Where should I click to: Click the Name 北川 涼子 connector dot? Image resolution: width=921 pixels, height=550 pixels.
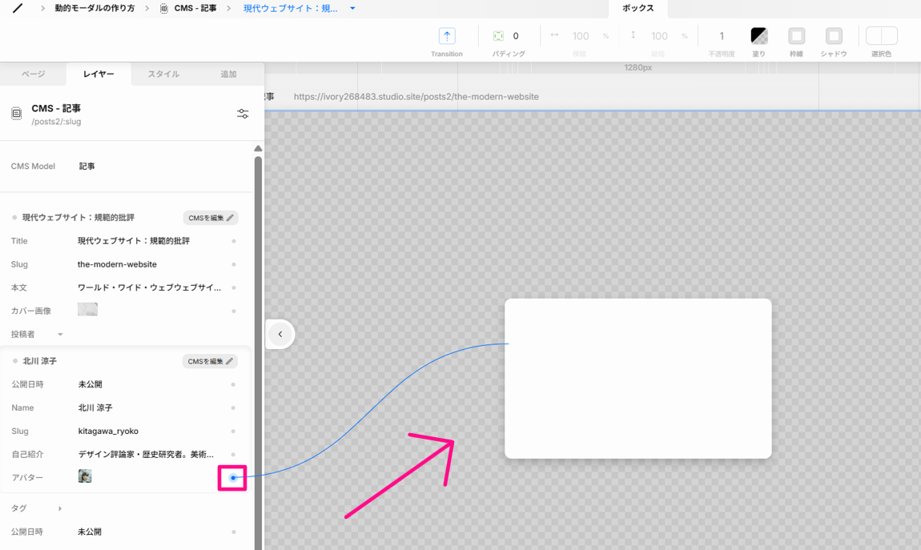point(233,408)
